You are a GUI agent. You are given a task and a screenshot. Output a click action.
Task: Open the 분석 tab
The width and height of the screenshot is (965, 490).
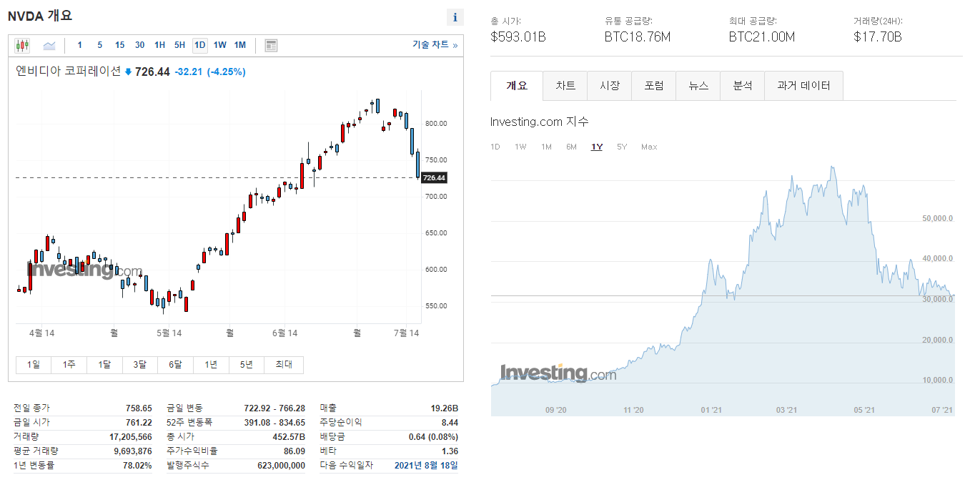(x=743, y=86)
